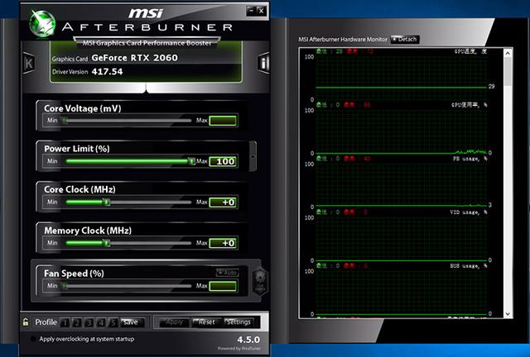Click the 4.5.0 version number

coord(248,340)
